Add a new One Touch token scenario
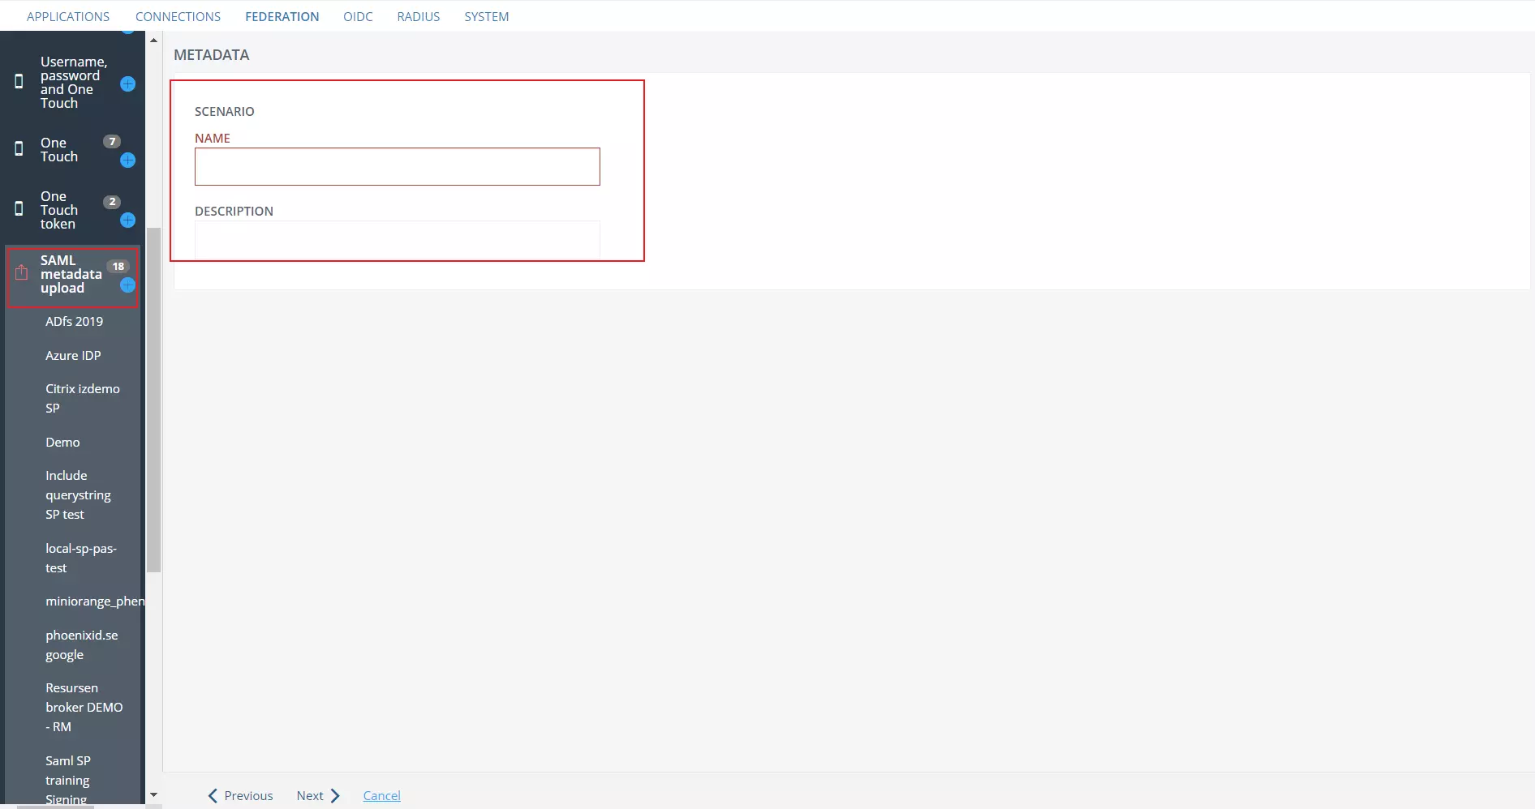The width and height of the screenshot is (1535, 809). [x=127, y=220]
